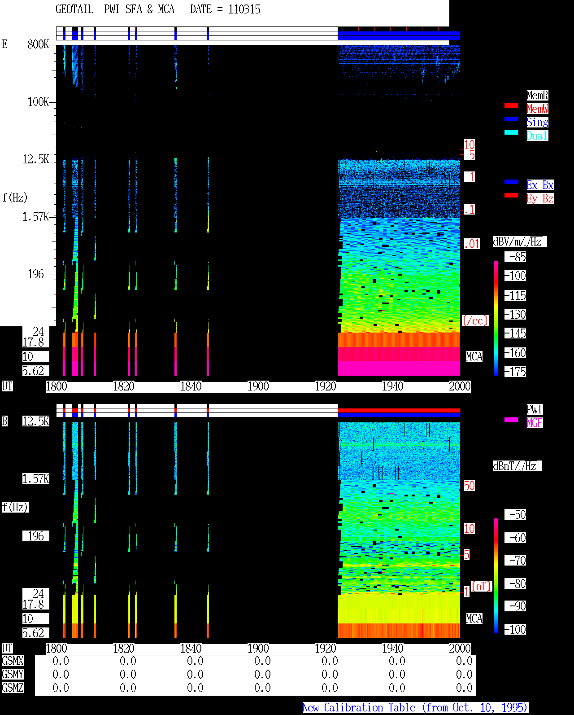Select the MemR legend label
The image size is (574, 715).
(x=537, y=95)
